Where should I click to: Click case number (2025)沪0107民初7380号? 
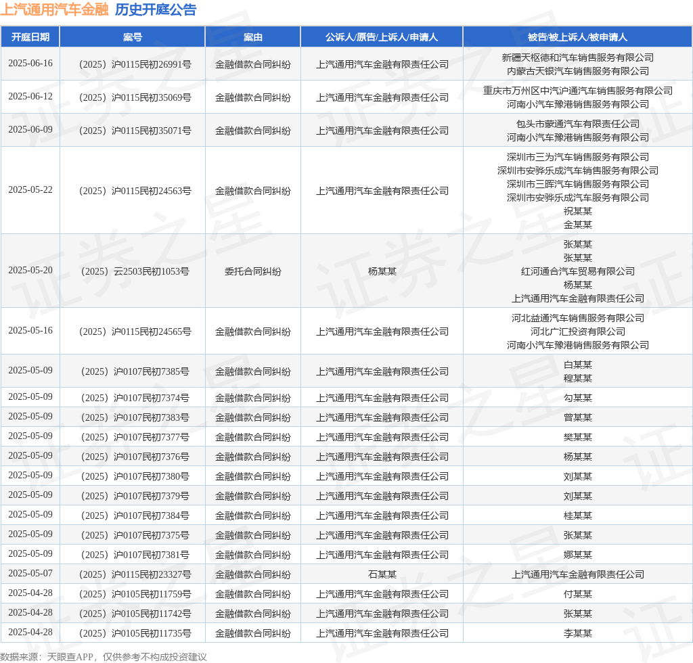point(135,476)
